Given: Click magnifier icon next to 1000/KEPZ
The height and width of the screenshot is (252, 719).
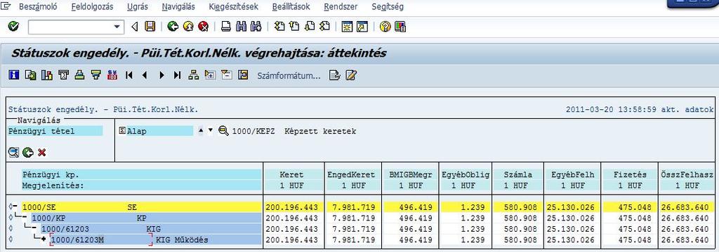Looking at the screenshot, I should (223, 132).
